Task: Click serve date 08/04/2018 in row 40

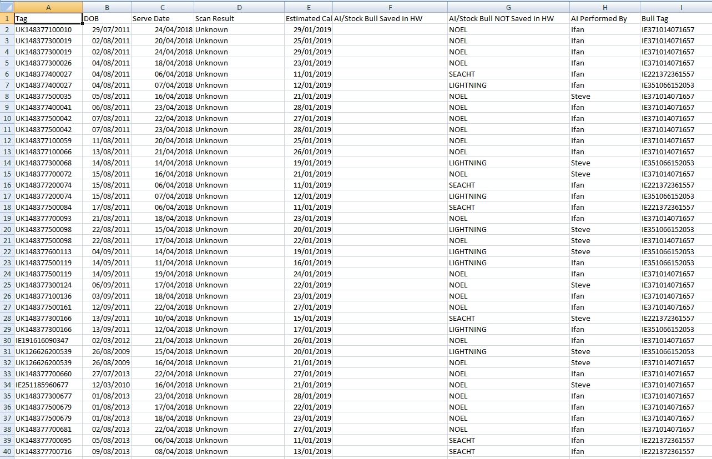Action: tap(163, 451)
